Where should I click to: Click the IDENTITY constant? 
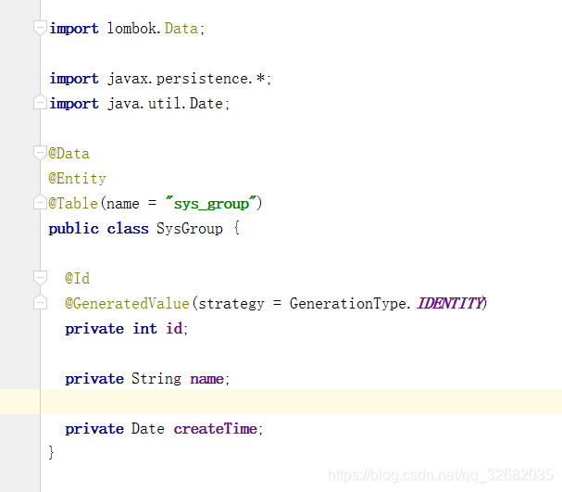450,303
